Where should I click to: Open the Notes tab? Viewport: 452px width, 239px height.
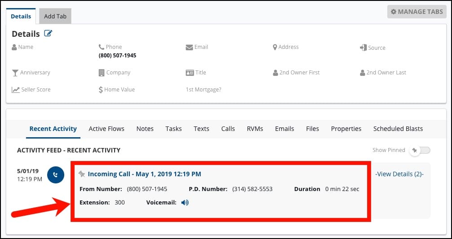coord(145,129)
